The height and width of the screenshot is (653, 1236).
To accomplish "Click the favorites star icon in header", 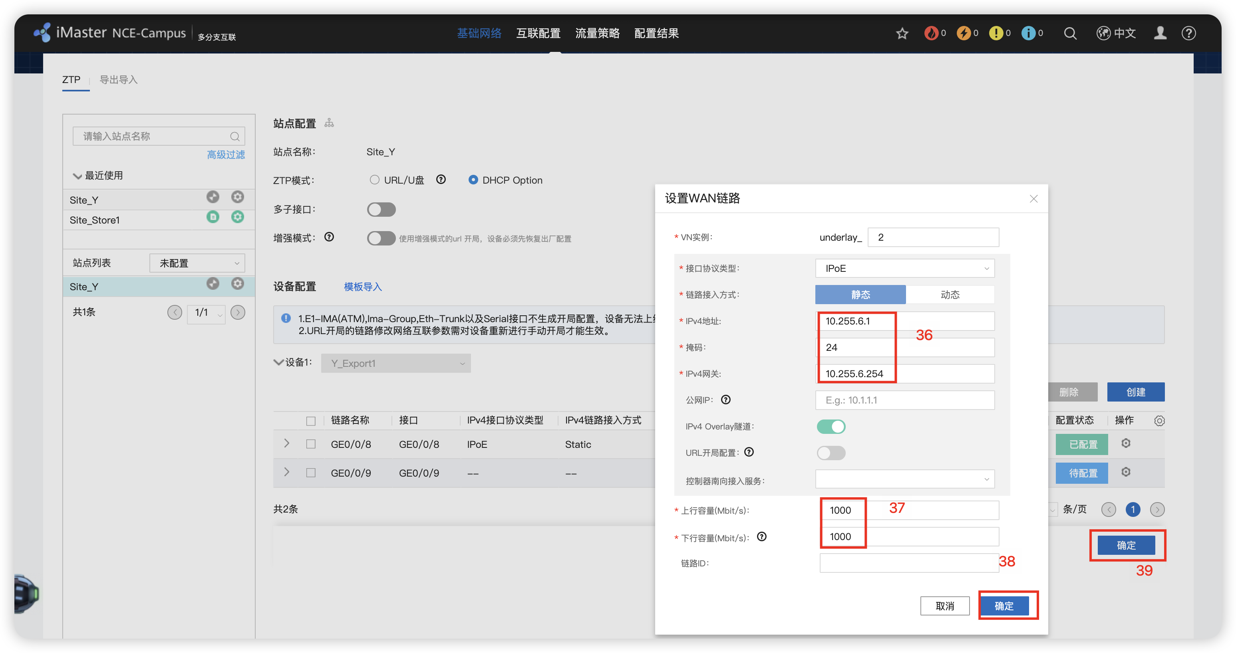I will (902, 33).
